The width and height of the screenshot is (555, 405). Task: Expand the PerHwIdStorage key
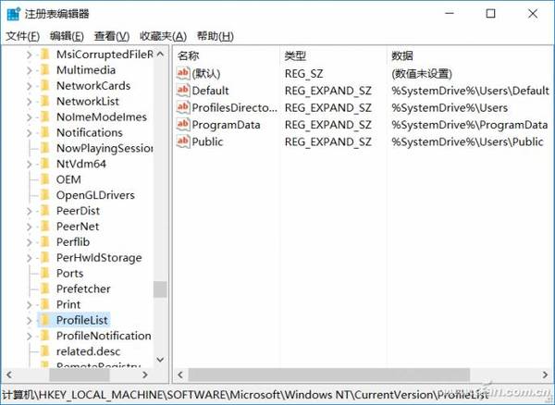point(29,257)
